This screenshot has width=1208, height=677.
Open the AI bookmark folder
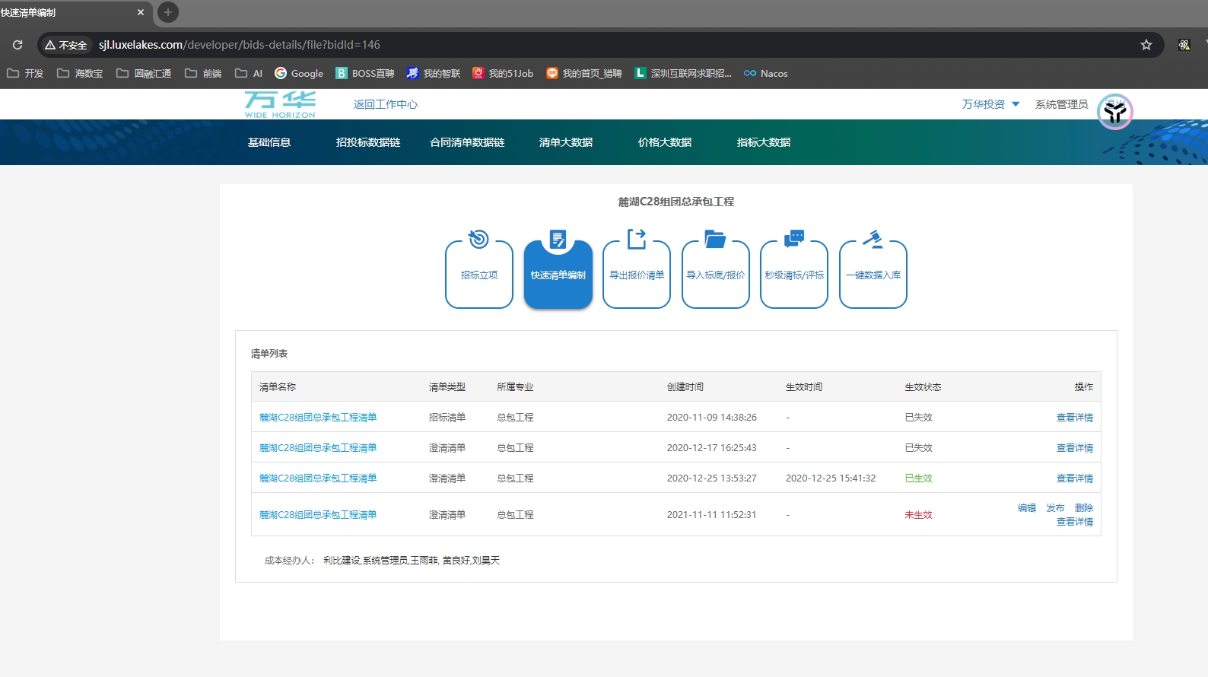click(x=249, y=73)
